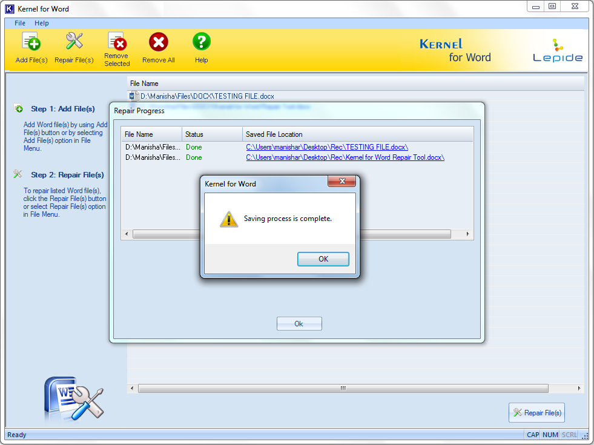The height and width of the screenshot is (445, 594).
Task: Open Help via green question mark icon
Action: (x=201, y=42)
